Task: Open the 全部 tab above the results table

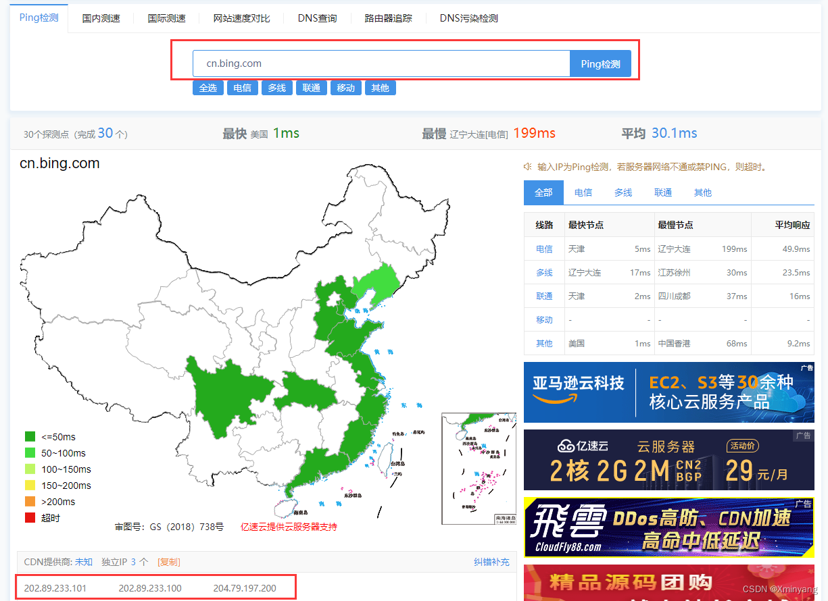Action: (x=543, y=192)
